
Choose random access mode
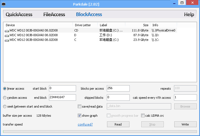5,98
